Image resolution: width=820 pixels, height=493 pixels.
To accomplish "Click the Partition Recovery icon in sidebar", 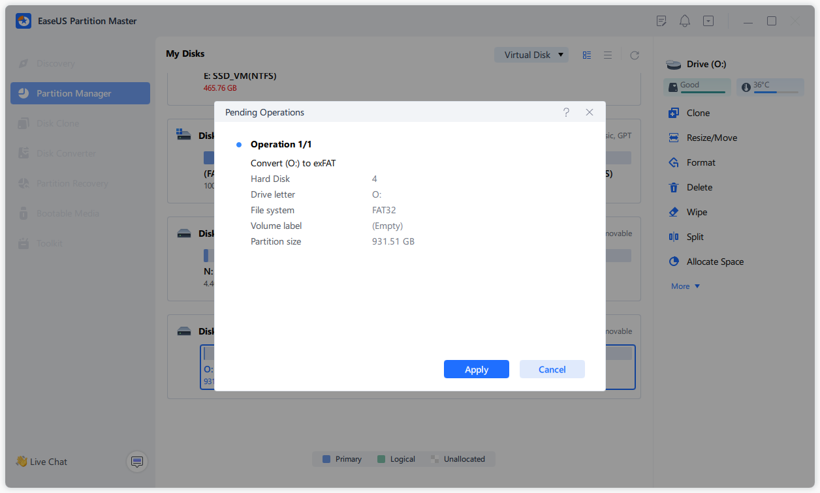I will point(24,183).
